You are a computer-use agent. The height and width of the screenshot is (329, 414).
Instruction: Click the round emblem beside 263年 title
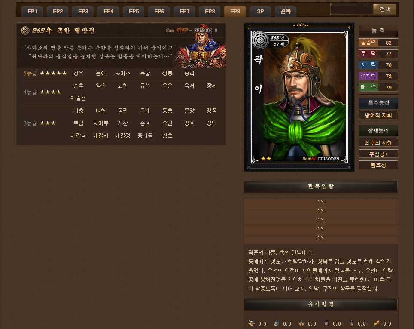(x=25, y=31)
